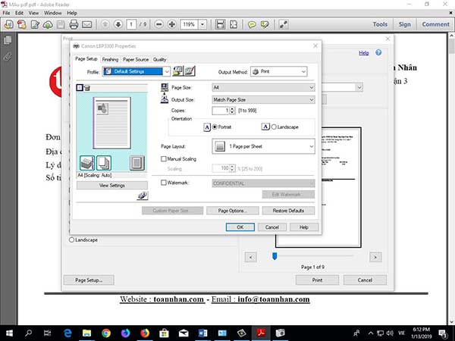Open the Output Size dropdown

pos(263,100)
